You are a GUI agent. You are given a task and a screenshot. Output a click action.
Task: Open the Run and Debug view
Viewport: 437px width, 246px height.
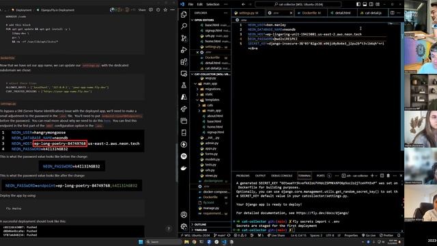pyautogui.click(x=184, y=50)
